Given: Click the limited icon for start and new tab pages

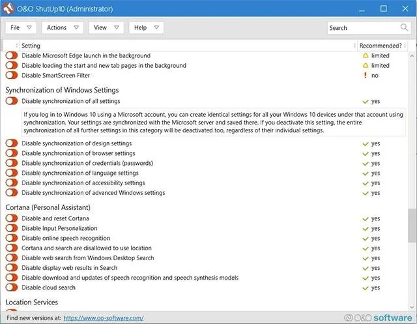Looking at the screenshot, I should tap(366, 65).
